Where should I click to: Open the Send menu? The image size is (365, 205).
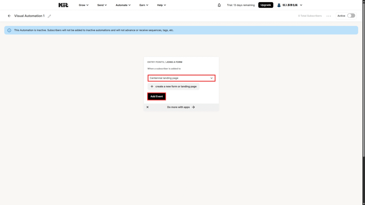(x=102, y=5)
